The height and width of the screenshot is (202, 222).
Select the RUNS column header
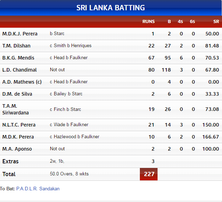tap(148, 22)
